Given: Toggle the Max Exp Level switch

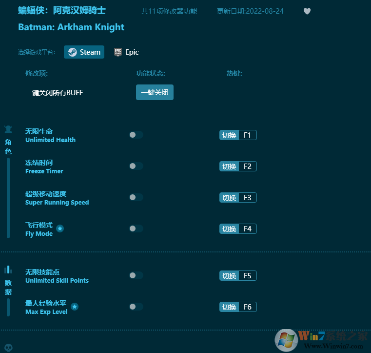Looking at the screenshot, I should pyautogui.click(x=136, y=307).
